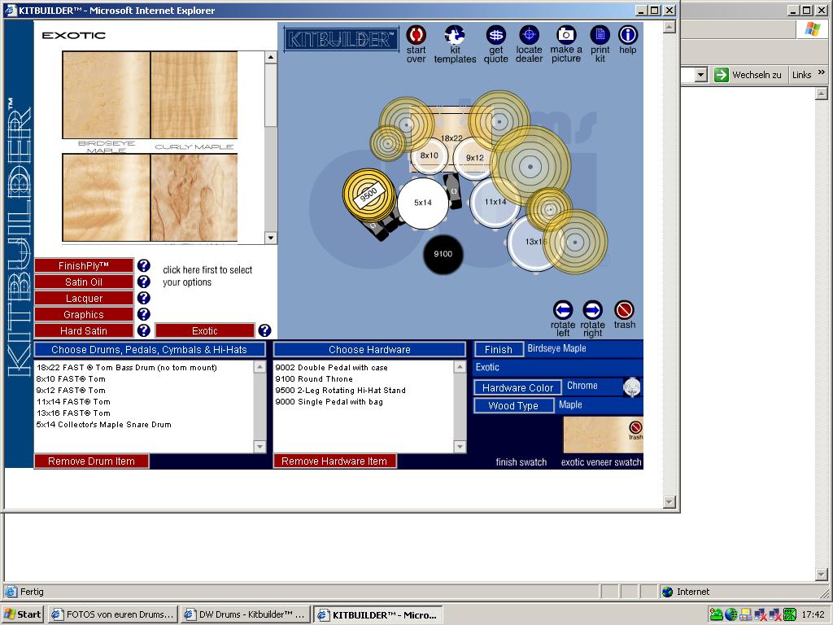Select Exotic finish category
The width and height of the screenshot is (833, 625).
[x=204, y=330]
